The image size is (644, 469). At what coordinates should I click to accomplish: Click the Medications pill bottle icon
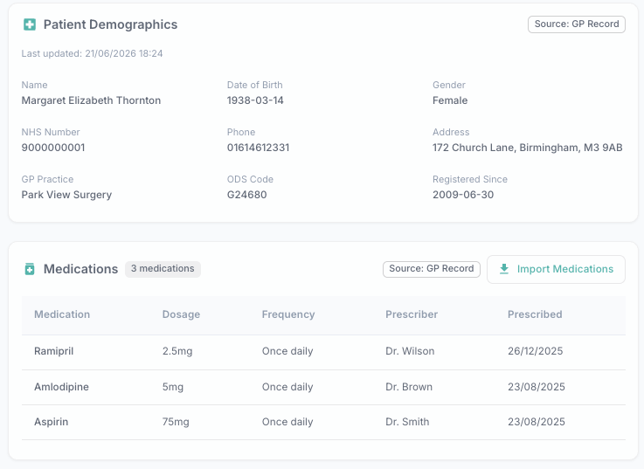[x=30, y=269]
